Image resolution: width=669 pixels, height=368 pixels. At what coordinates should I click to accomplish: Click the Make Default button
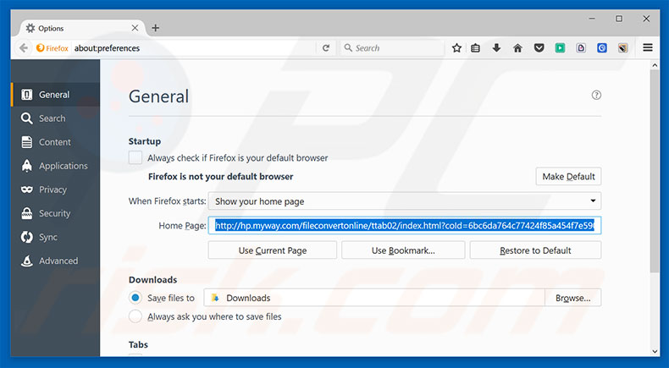pyautogui.click(x=568, y=177)
